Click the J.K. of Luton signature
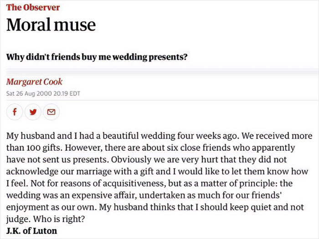The height and width of the screenshot is (239, 319). tap(32, 231)
